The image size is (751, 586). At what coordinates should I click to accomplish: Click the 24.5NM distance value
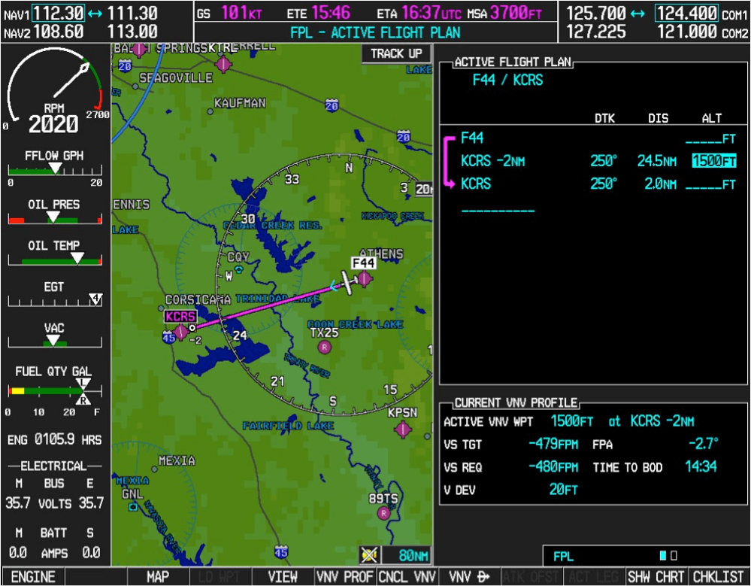tap(656, 161)
